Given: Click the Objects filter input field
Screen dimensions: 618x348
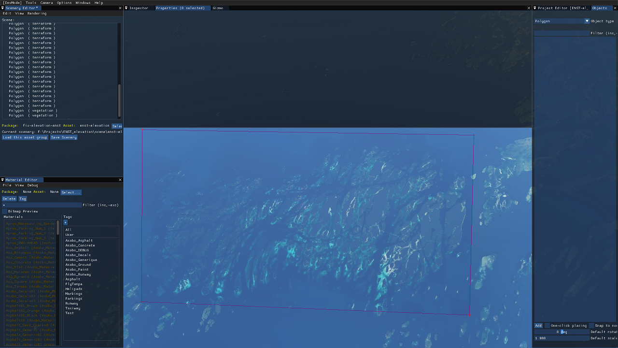Looking at the screenshot, I should point(562,33).
